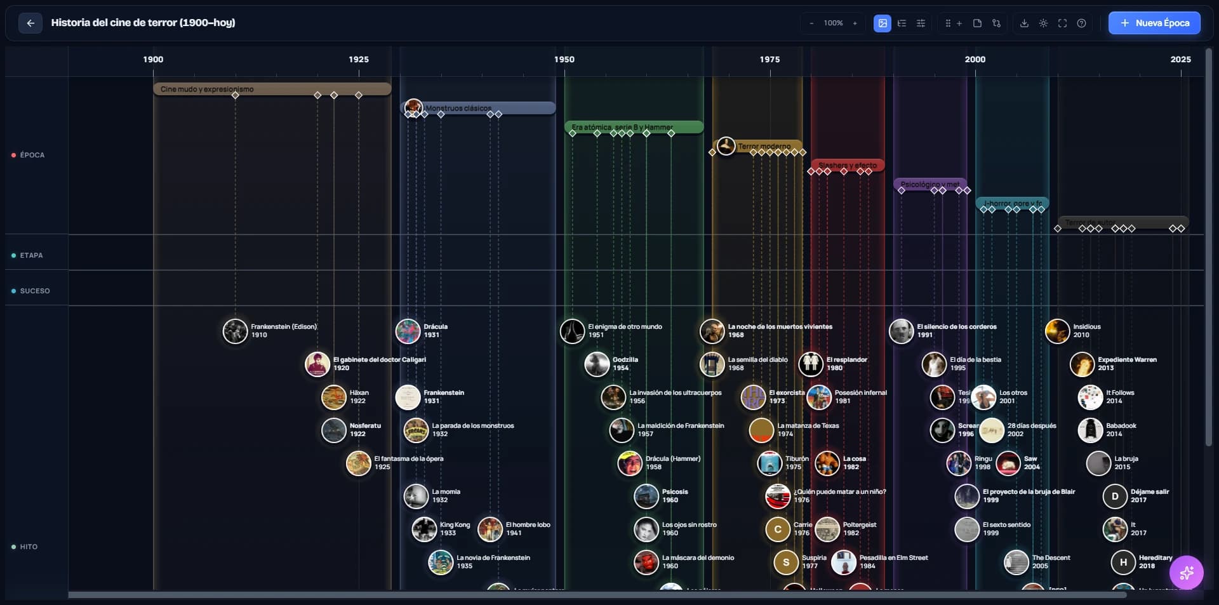Click the 100% zoom level value

(833, 23)
